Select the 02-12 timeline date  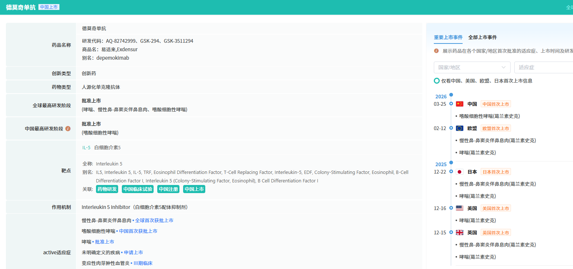[x=440, y=128]
